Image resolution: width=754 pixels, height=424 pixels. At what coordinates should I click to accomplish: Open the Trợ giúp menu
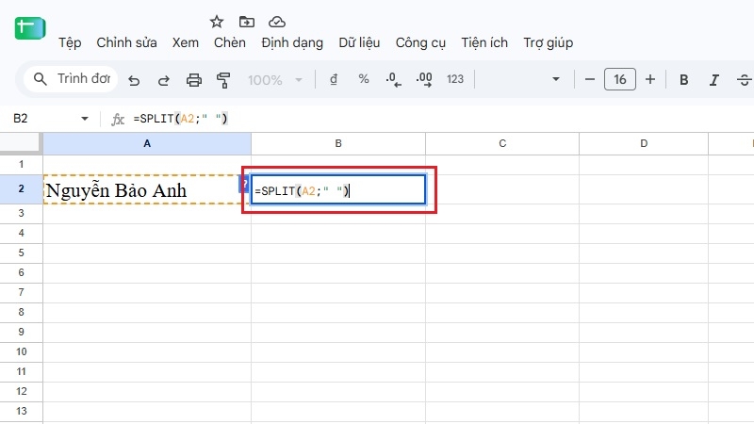coord(549,42)
